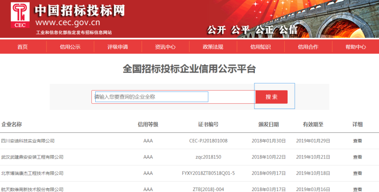379x192 pixels.
Task: Click the www.cec.gov.cn URL text
Action: click(x=68, y=23)
